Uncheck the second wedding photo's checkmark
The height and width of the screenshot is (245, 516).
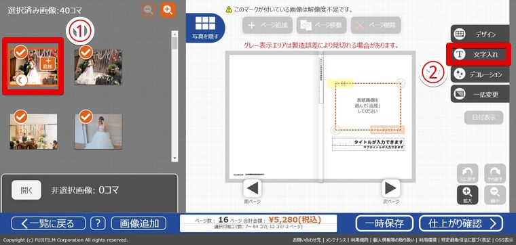pyautogui.click(x=86, y=52)
